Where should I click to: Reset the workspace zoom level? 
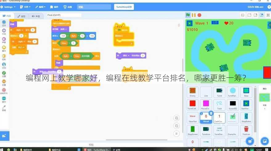click(176, 133)
